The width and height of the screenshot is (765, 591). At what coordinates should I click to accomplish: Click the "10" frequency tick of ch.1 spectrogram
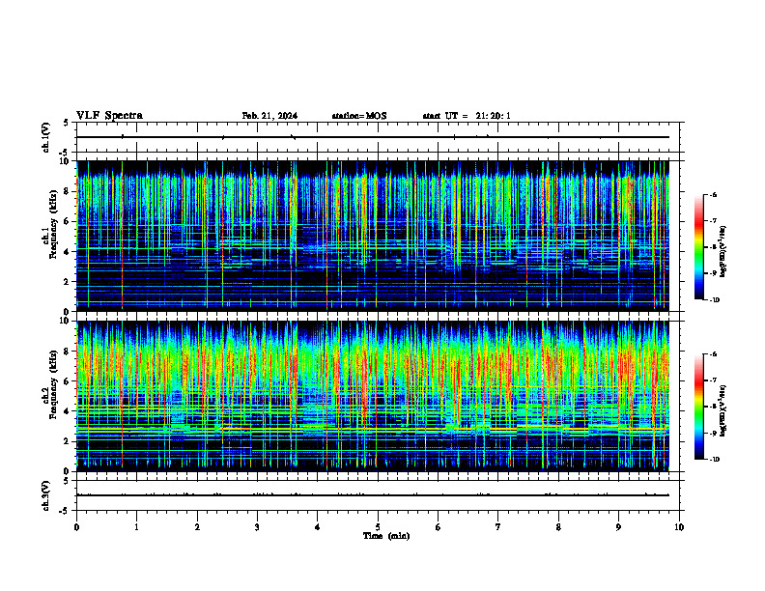tap(65, 161)
